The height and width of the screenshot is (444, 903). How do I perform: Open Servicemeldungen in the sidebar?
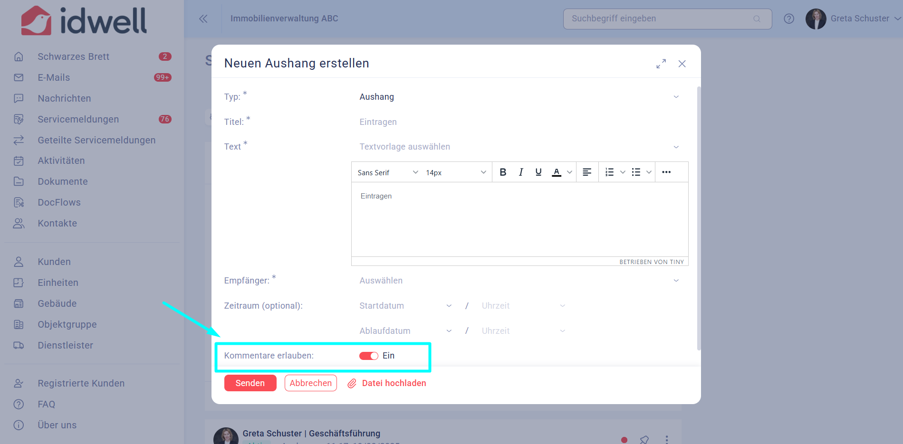coord(78,119)
